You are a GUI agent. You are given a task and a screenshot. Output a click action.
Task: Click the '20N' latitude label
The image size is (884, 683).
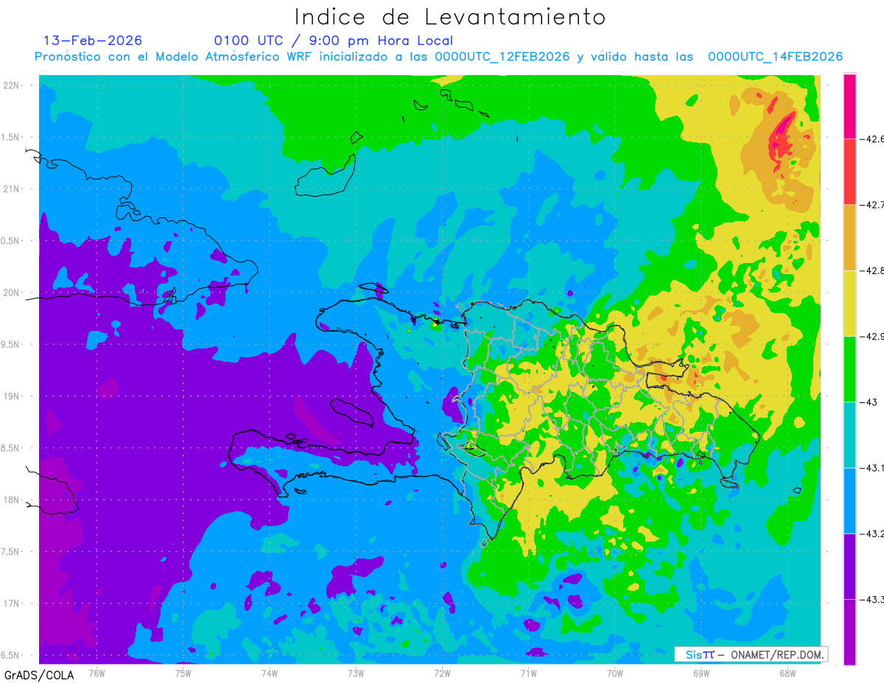pyautogui.click(x=11, y=293)
